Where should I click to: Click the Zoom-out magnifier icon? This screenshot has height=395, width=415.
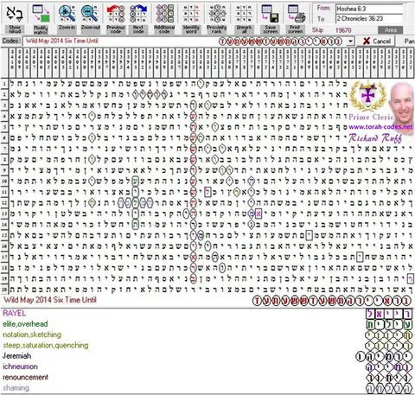coord(90,14)
